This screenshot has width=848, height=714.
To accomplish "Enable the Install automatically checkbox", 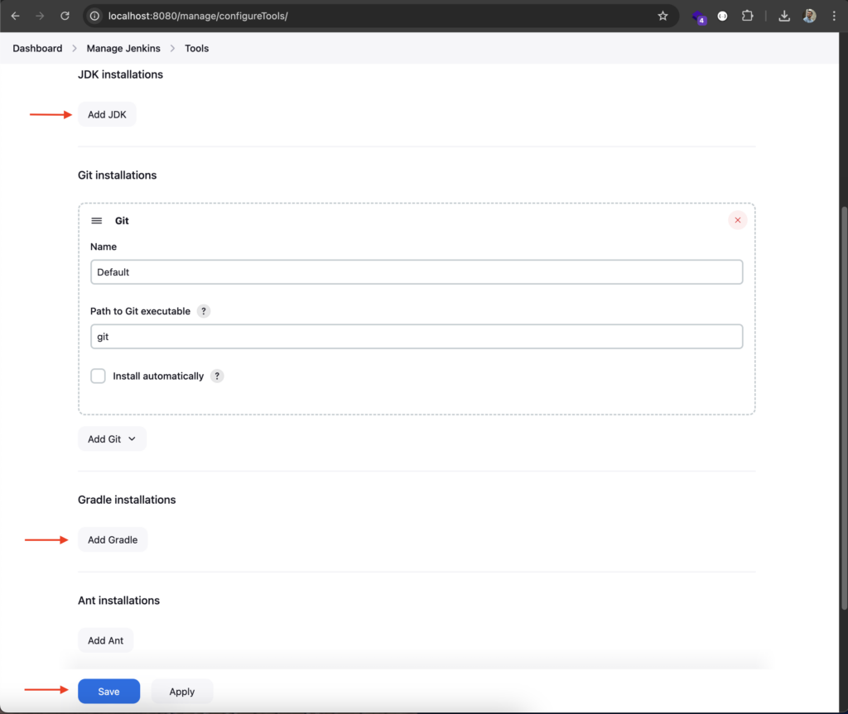I will (98, 376).
